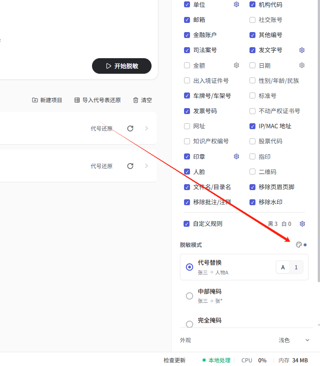Open settings gear next to 单位
This screenshot has width=320, height=366.
point(236,5)
